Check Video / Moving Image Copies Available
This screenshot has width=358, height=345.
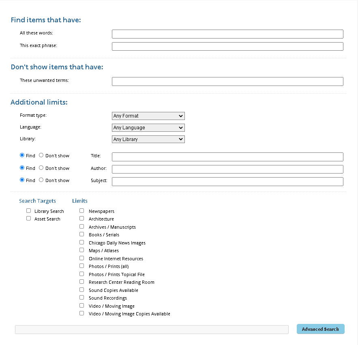coord(81,313)
